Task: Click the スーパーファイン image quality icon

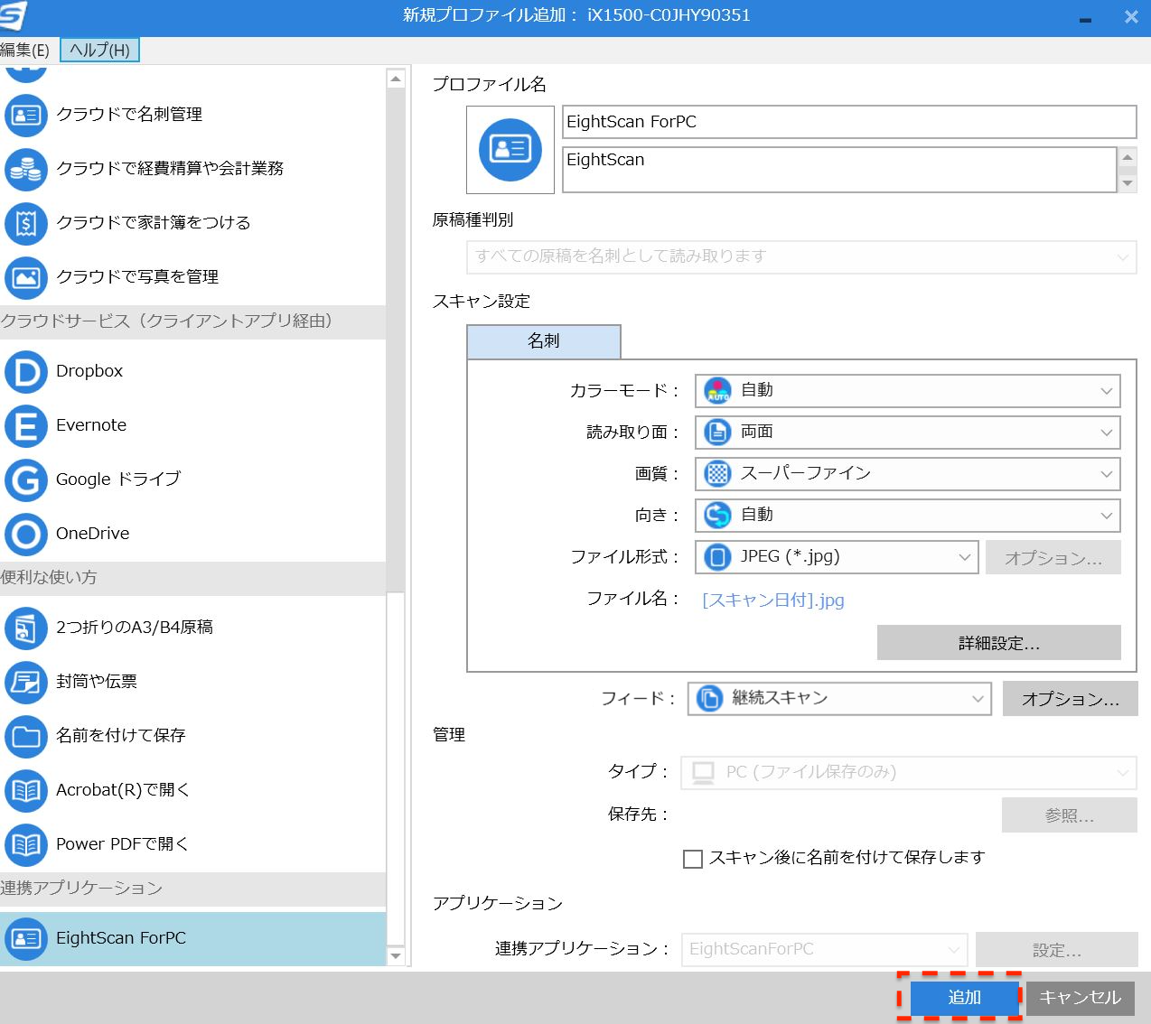Action: pyautogui.click(x=717, y=474)
